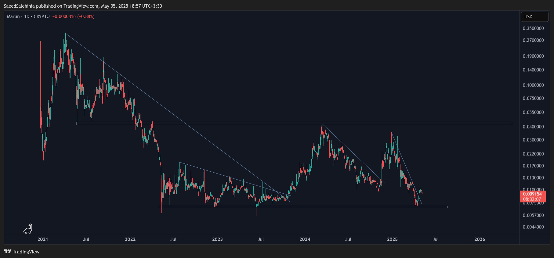554x258 pixels.
Task: Click the 0.0057000 price axis label
Action: pyautogui.click(x=533, y=215)
